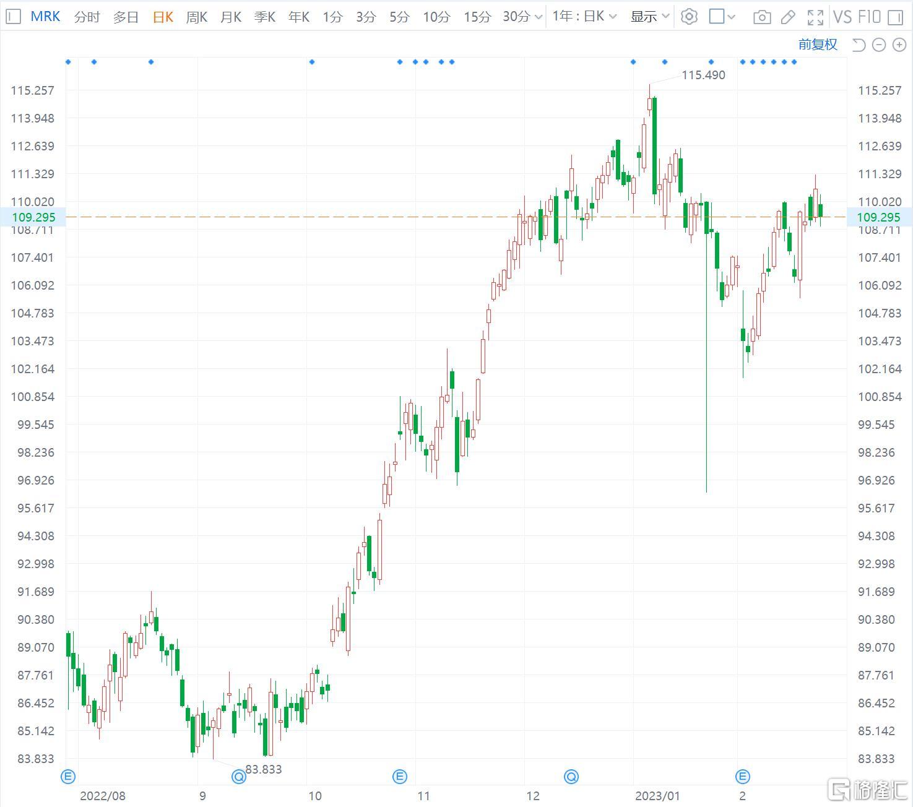The width and height of the screenshot is (913, 807).
Task: Zoom out the chart with minus icon
Action: point(879,45)
